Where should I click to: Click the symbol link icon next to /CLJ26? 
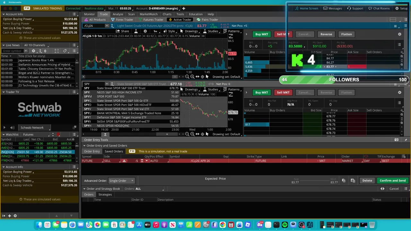(x=112, y=26)
